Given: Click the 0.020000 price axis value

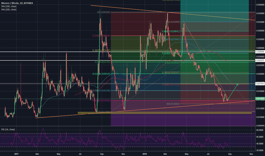Looking at the screenshot, I should click(260, 74).
